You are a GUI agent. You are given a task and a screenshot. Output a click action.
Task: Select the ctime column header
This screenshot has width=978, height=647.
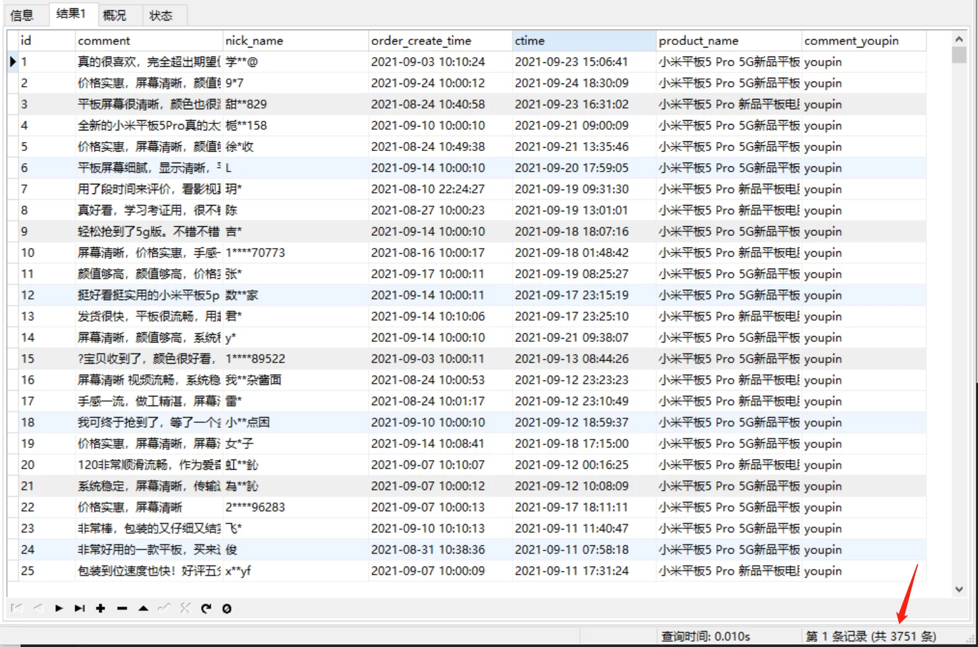[584, 40]
